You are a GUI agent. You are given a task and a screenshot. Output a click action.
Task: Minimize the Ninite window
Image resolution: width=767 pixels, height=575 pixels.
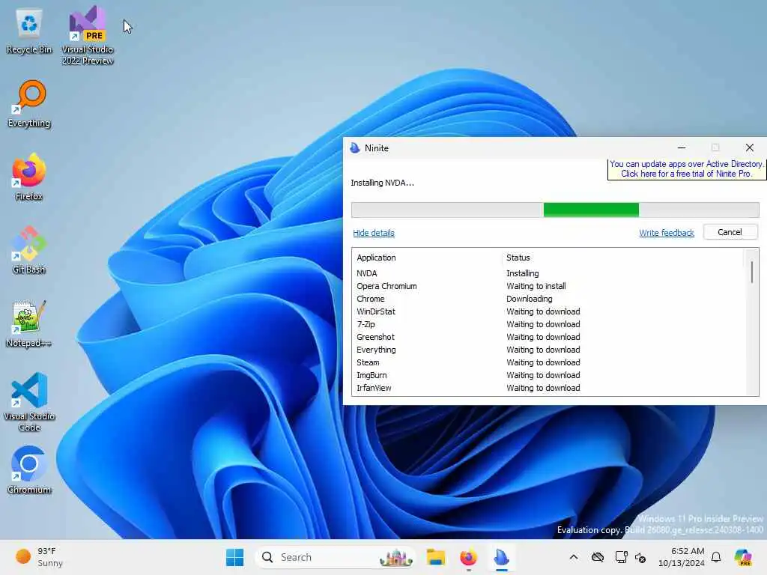pos(682,147)
